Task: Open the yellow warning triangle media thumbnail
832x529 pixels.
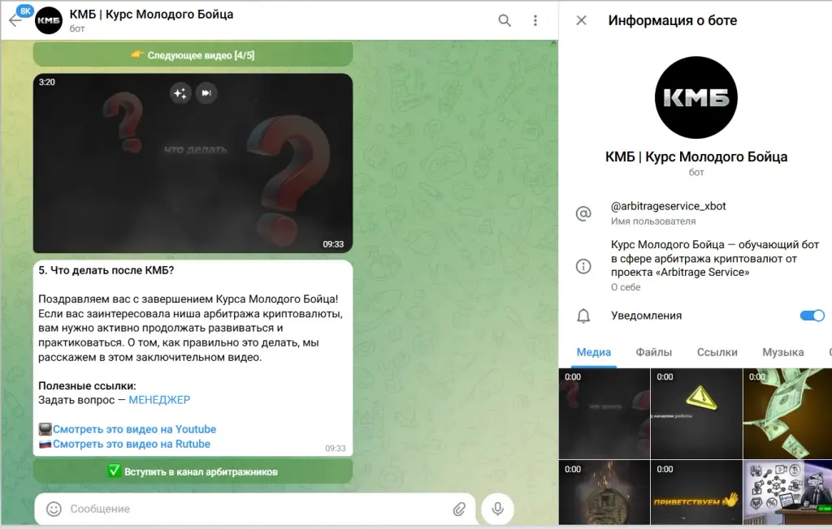Action: pos(696,414)
